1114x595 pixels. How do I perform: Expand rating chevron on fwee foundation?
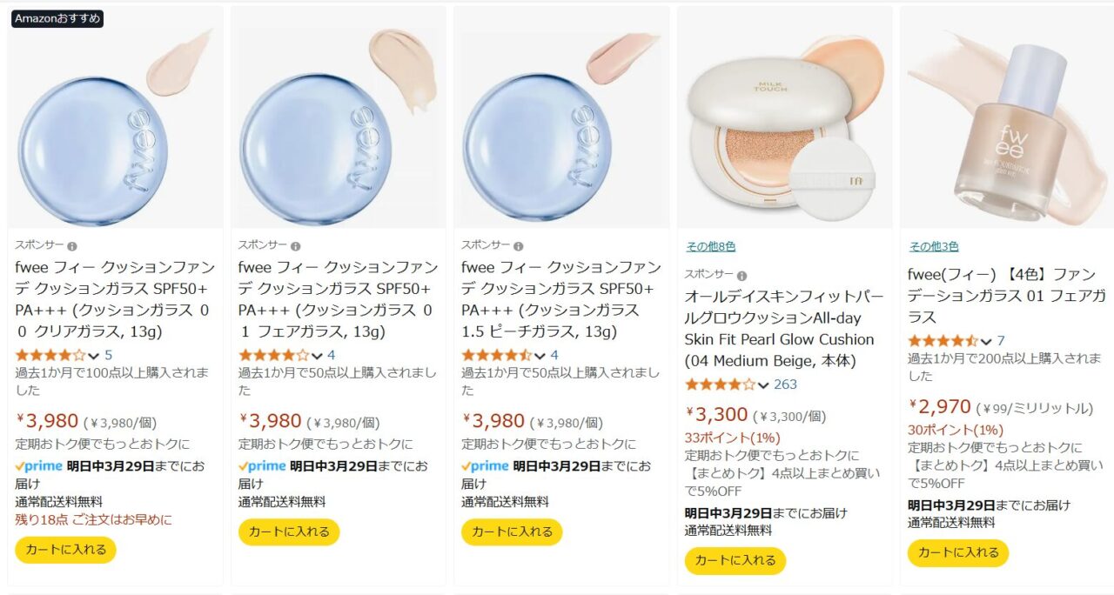tap(986, 342)
